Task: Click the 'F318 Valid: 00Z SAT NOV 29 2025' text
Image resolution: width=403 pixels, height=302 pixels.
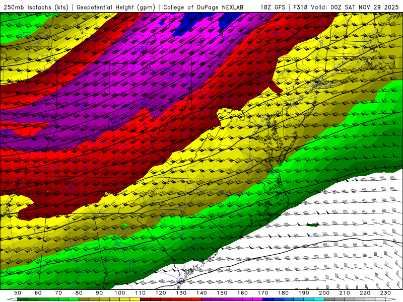Action: (x=346, y=8)
